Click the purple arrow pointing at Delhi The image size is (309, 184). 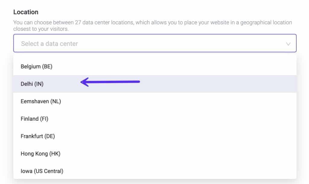tap(110, 82)
